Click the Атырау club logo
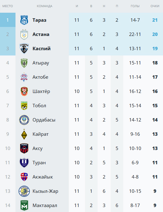Viewport: 163px width, 212px height. [24, 63]
